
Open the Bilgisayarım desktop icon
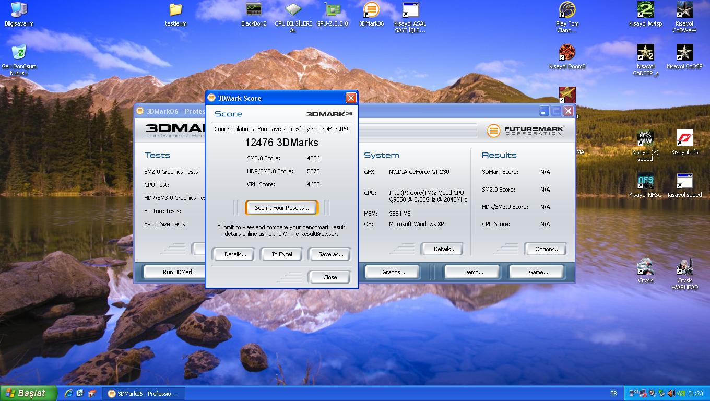19,14
